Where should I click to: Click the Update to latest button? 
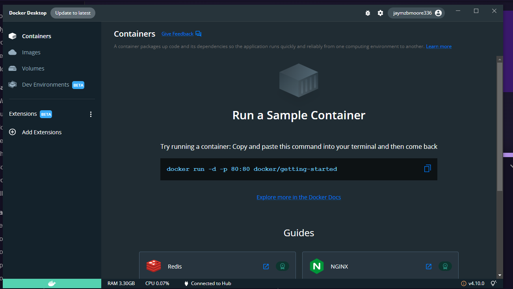click(72, 13)
